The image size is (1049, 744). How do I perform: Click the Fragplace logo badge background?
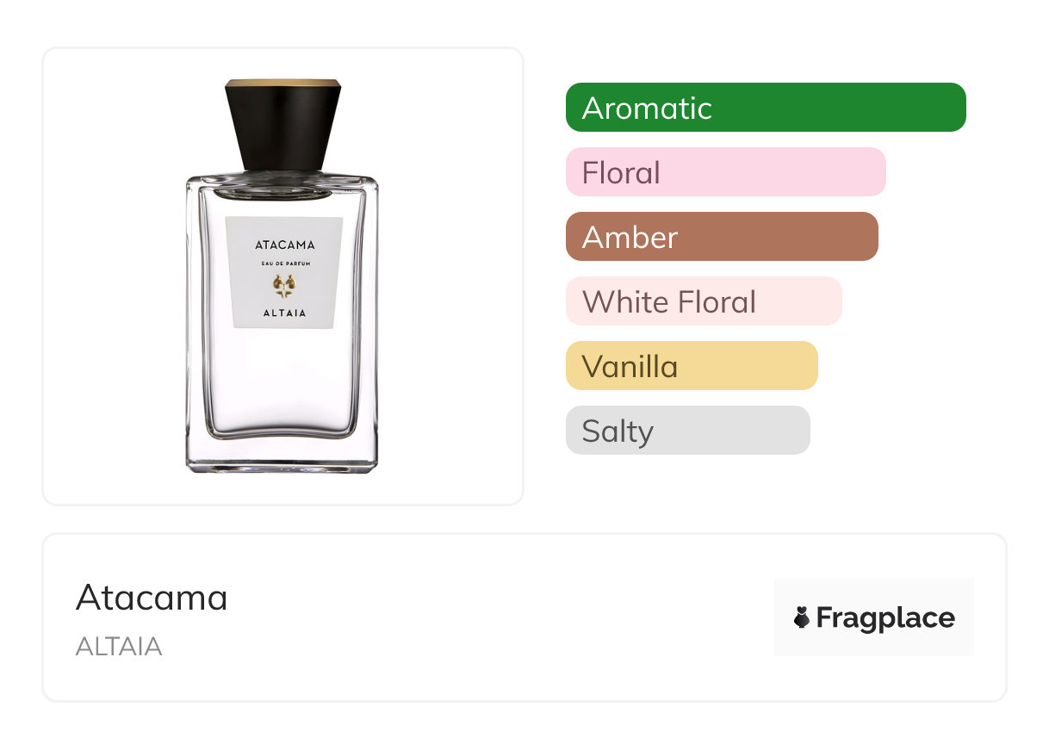click(874, 617)
